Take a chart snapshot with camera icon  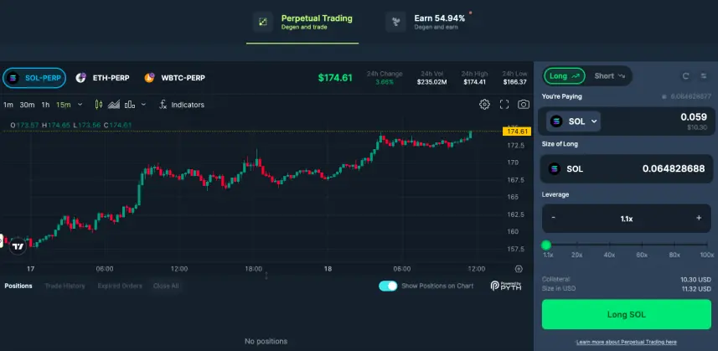pos(524,105)
